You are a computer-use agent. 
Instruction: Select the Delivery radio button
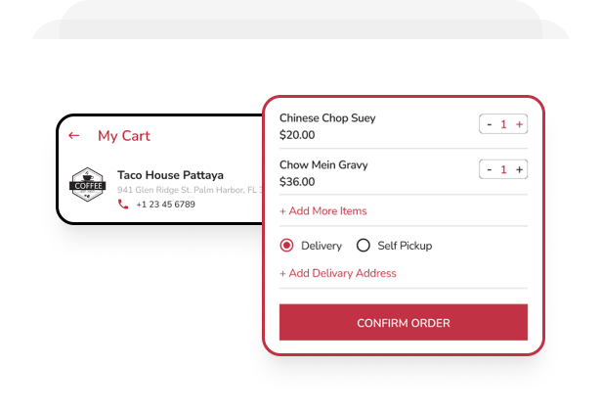[287, 246]
